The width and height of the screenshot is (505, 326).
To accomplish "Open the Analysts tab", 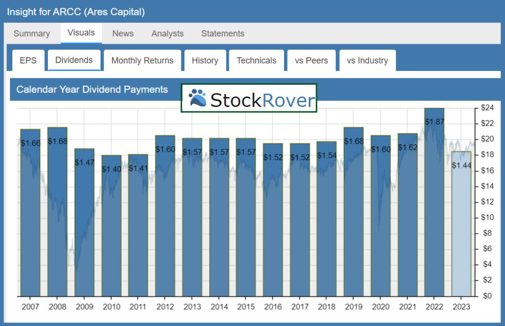I will click(x=167, y=33).
